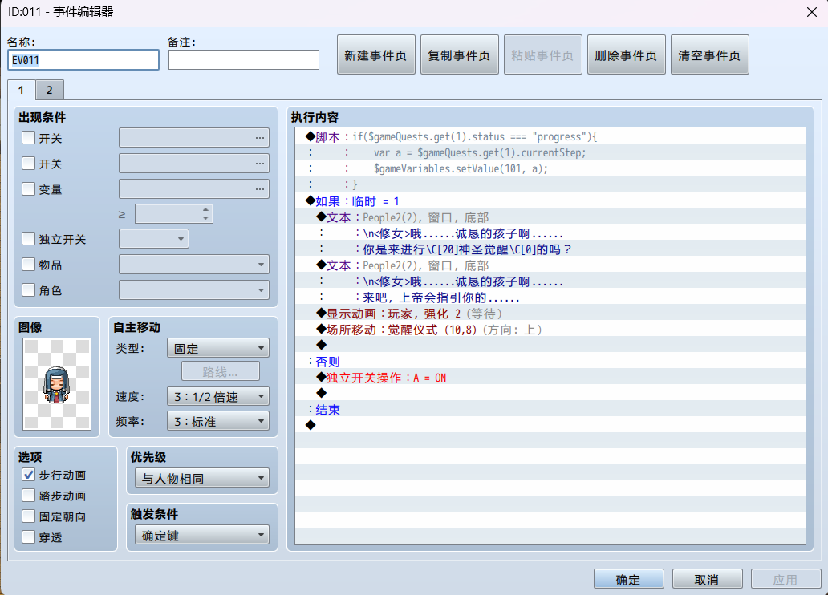The height and width of the screenshot is (595, 828).
Task: Open the 角色 actor dropdown
Action: (194, 289)
